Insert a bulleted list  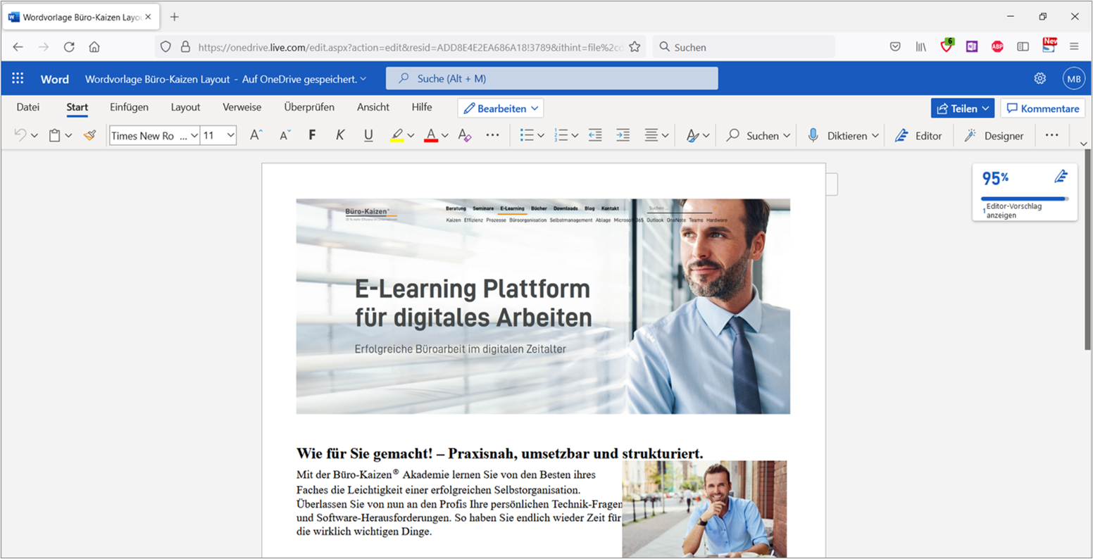click(x=527, y=135)
